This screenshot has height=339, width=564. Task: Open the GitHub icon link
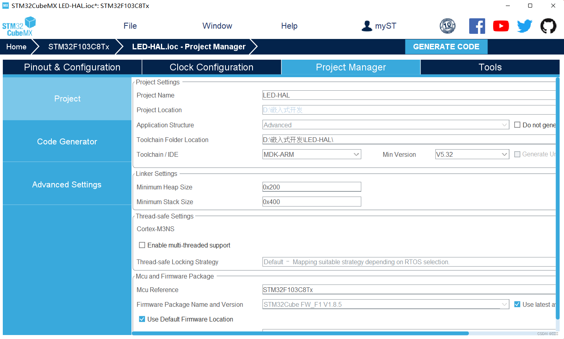(x=548, y=26)
